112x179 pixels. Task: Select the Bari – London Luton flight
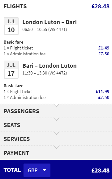[50, 66]
